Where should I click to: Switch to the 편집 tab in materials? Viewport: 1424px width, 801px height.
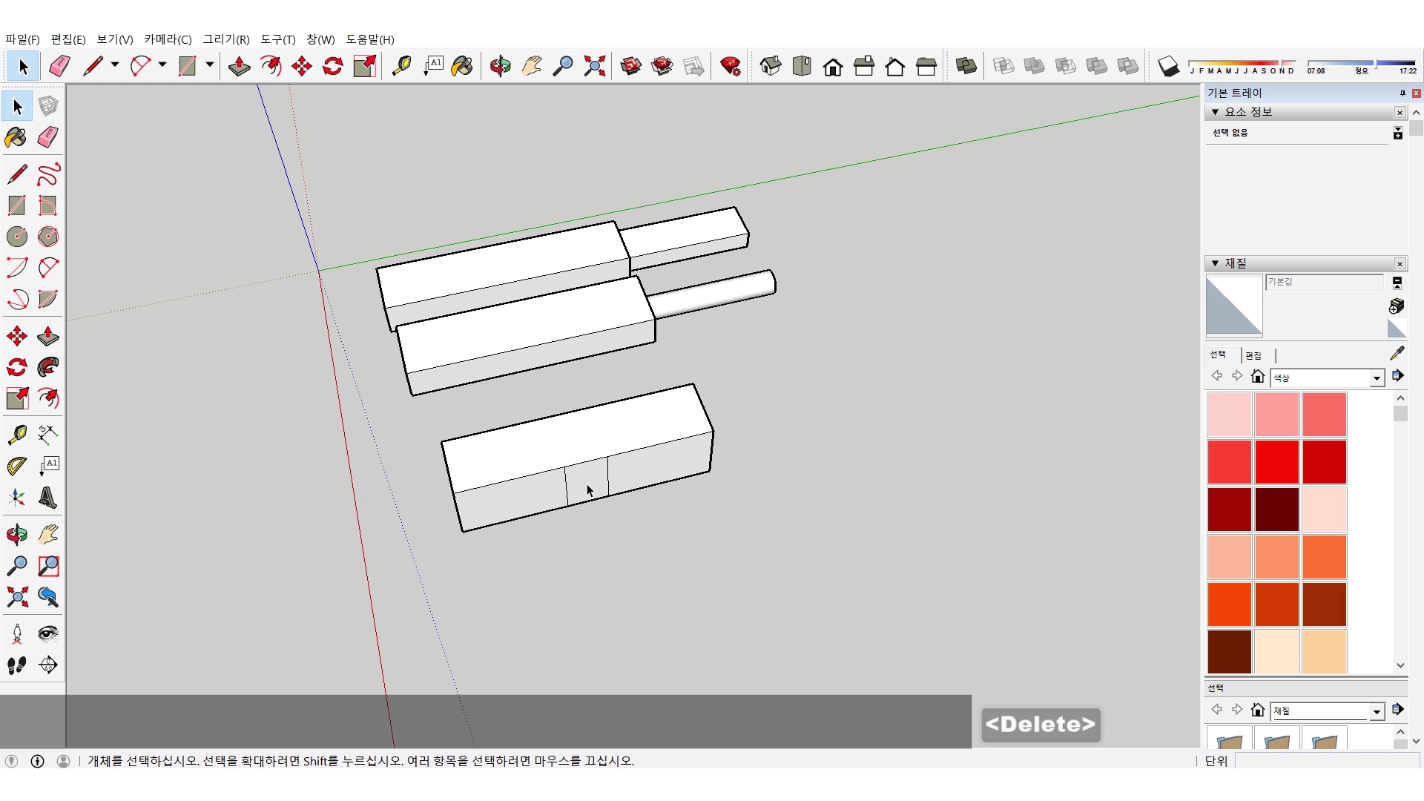[1253, 355]
